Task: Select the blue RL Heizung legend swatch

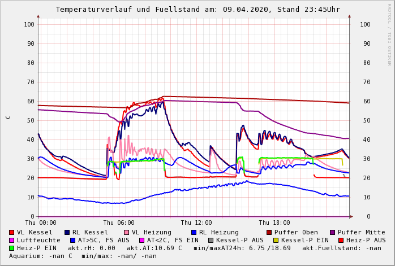Action: point(194,233)
